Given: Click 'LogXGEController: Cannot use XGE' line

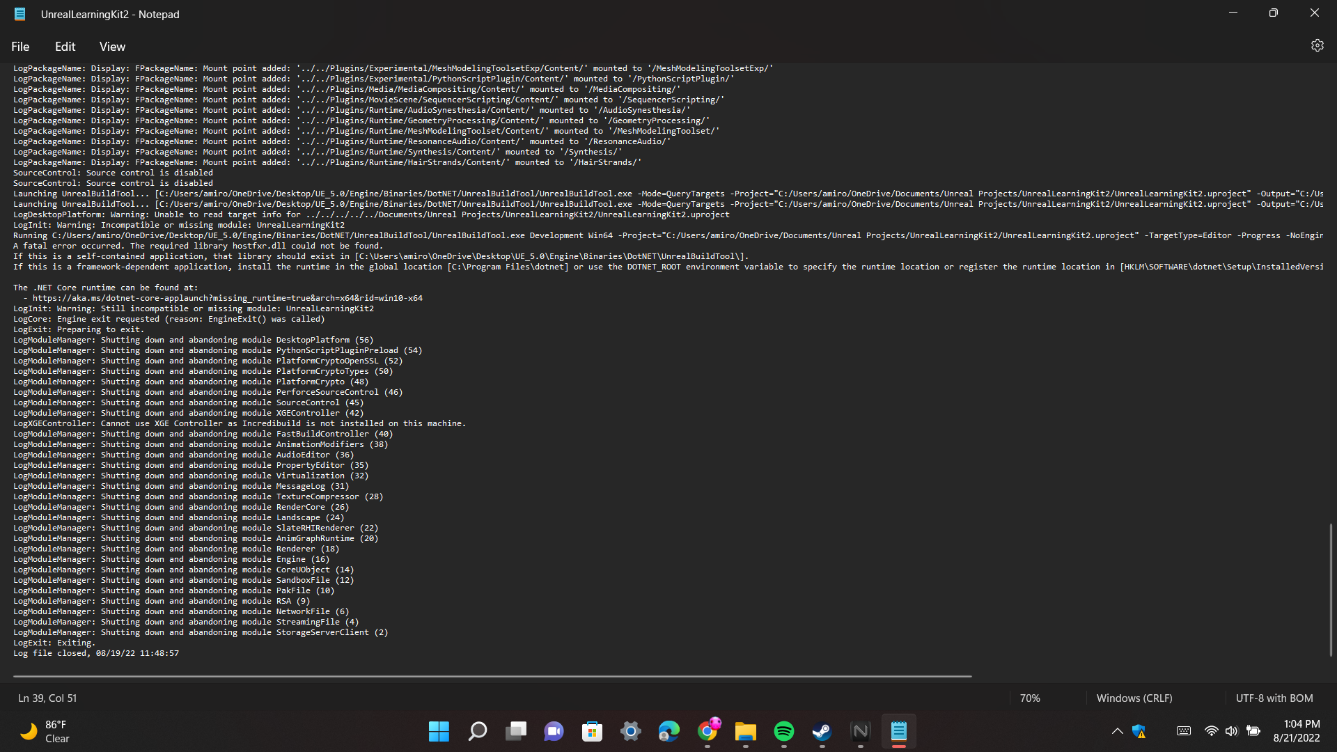Looking at the screenshot, I should pyautogui.click(x=240, y=423).
